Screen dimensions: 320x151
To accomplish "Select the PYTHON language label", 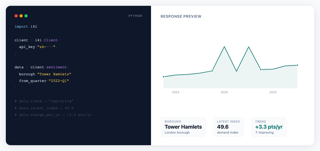I will pos(135,16).
